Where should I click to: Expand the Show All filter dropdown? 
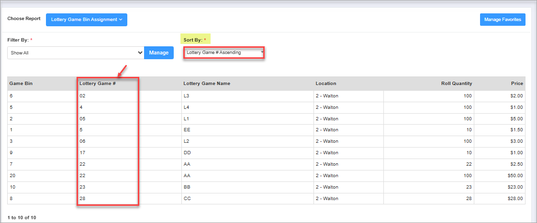click(76, 53)
